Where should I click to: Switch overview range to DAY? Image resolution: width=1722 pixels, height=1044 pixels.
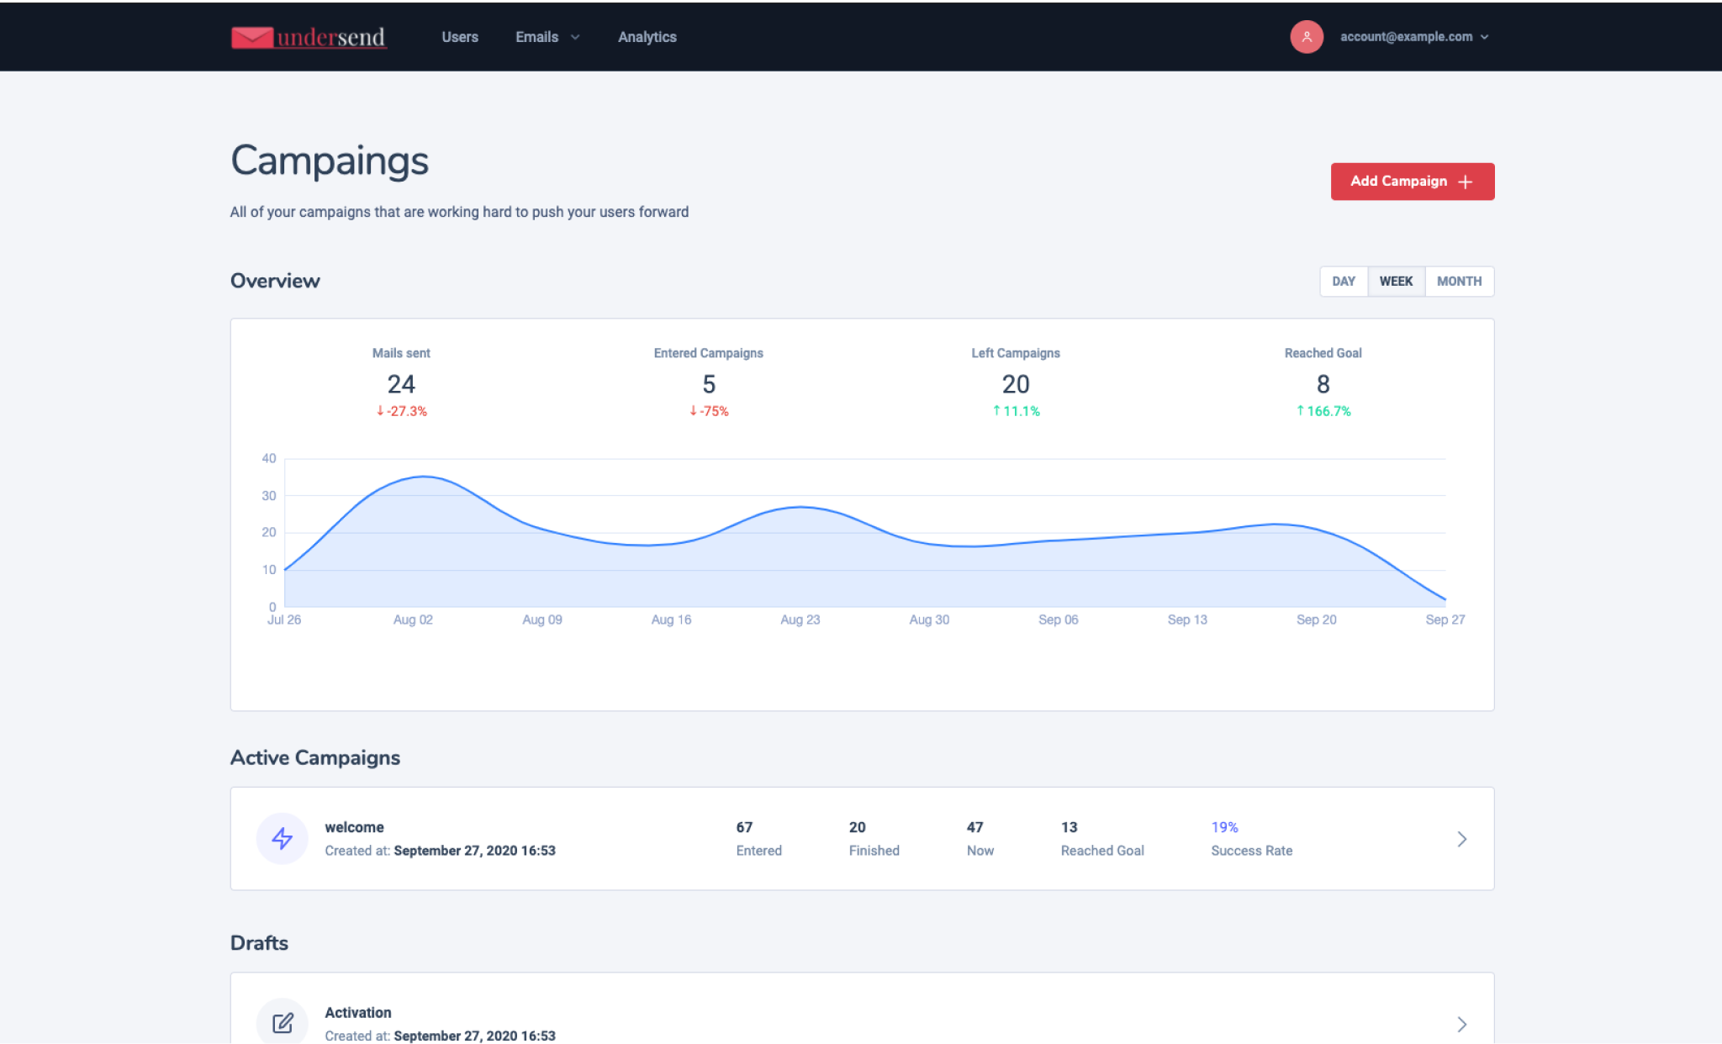point(1343,282)
